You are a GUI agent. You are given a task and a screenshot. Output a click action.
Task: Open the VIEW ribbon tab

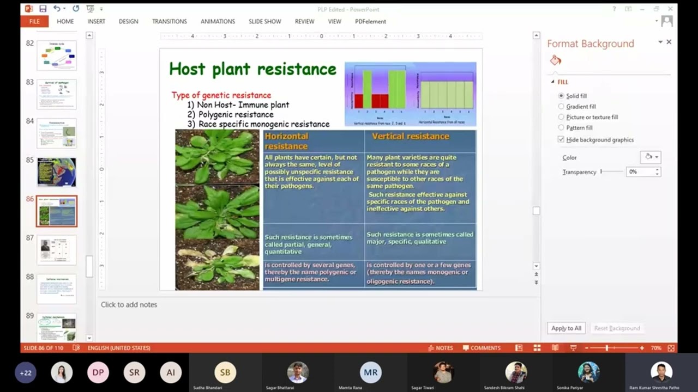coord(334,21)
